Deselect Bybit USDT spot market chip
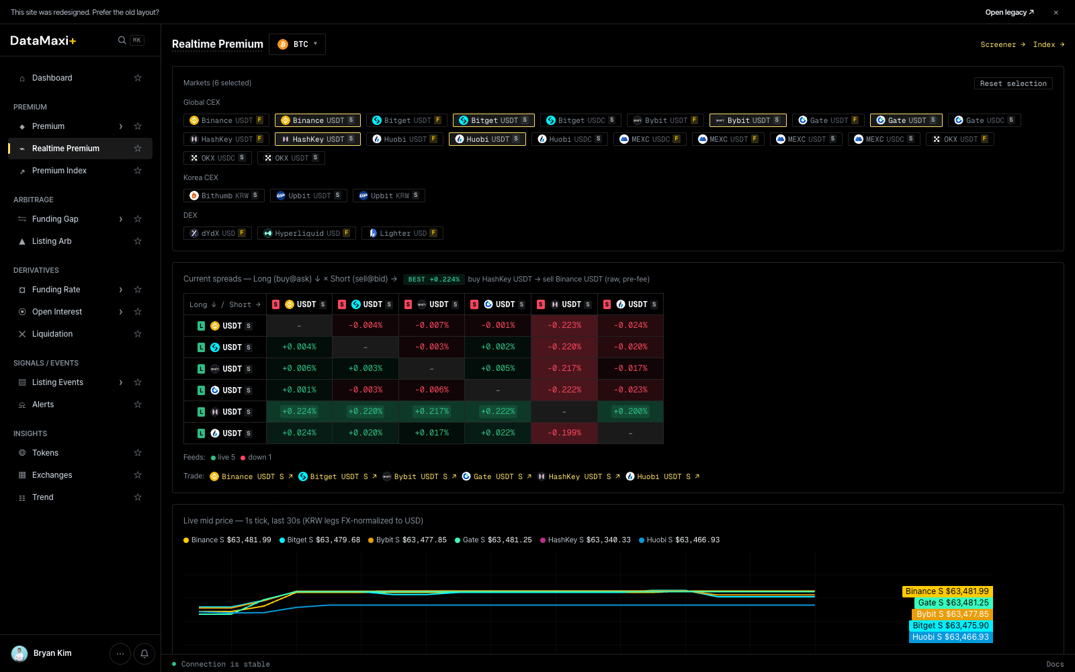Screen dimensions: 1075x672 click(x=748, y=120)
